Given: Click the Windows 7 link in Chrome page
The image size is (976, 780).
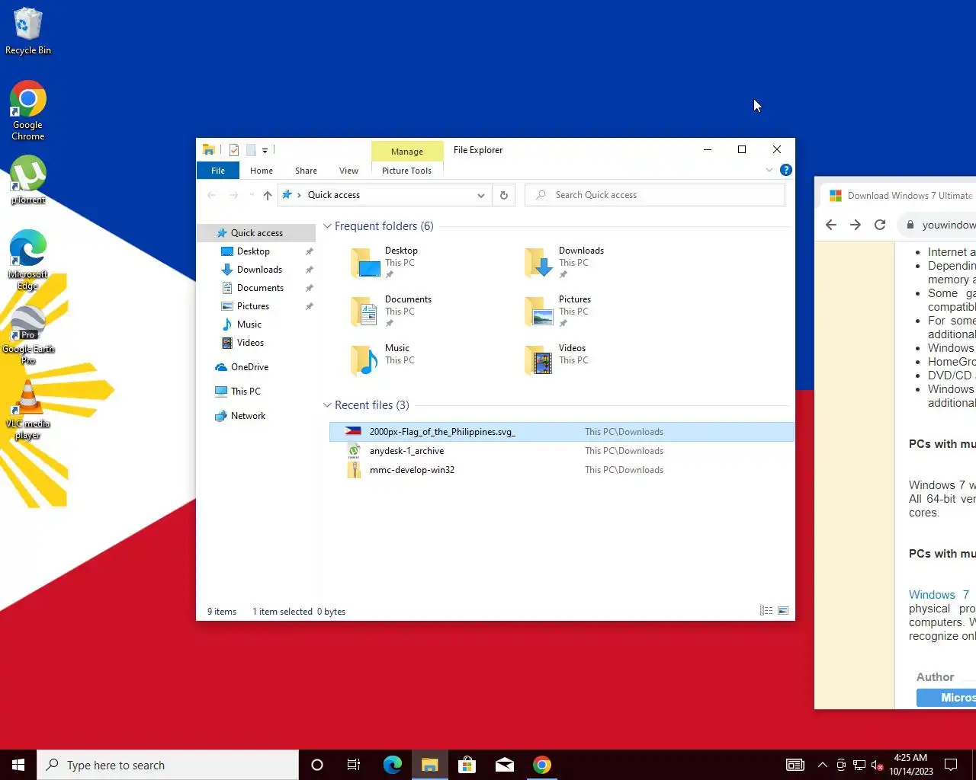Looking at the screenshot, I should click(x=939, y=595).
